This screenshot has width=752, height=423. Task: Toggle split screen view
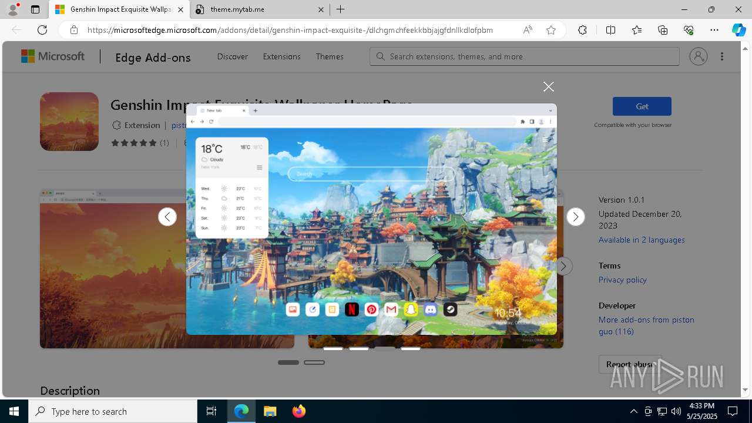(610, 30)
